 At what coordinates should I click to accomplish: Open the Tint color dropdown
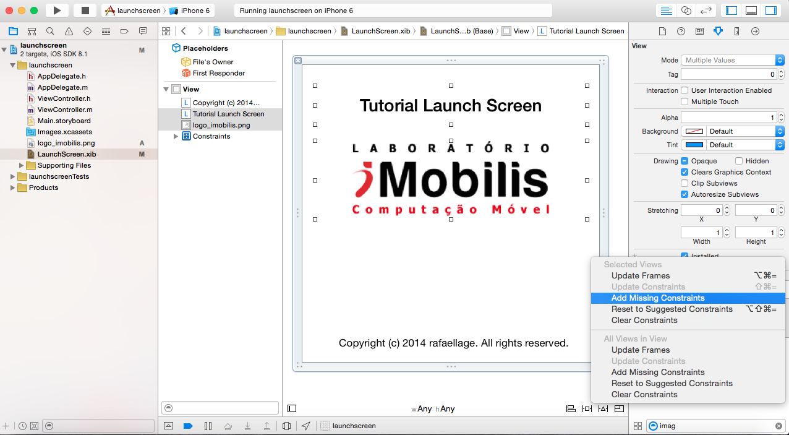[x=745, y=145]
